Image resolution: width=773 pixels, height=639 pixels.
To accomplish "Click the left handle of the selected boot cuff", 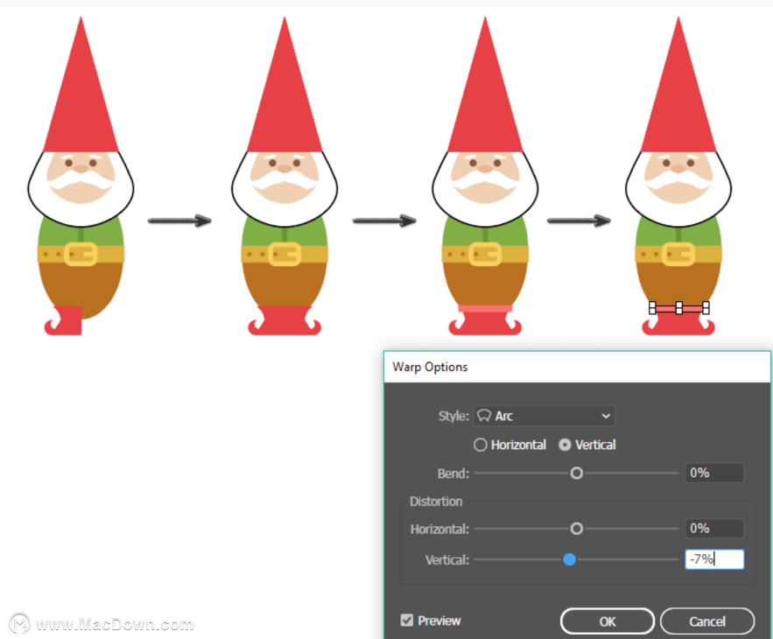I will point(652,308).
